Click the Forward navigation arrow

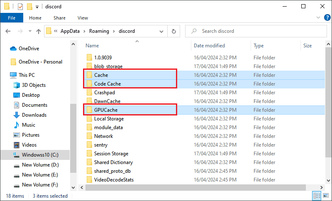(x=20, y=31)
